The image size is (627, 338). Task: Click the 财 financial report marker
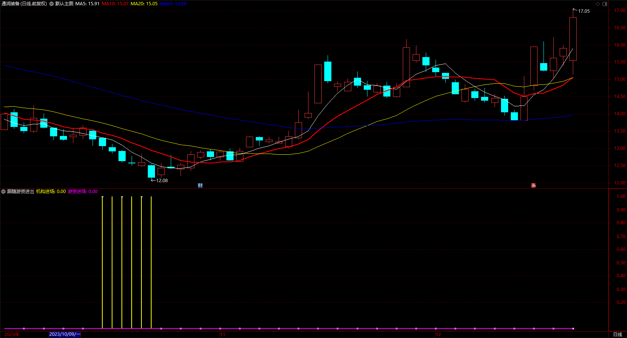pos(200,186)
